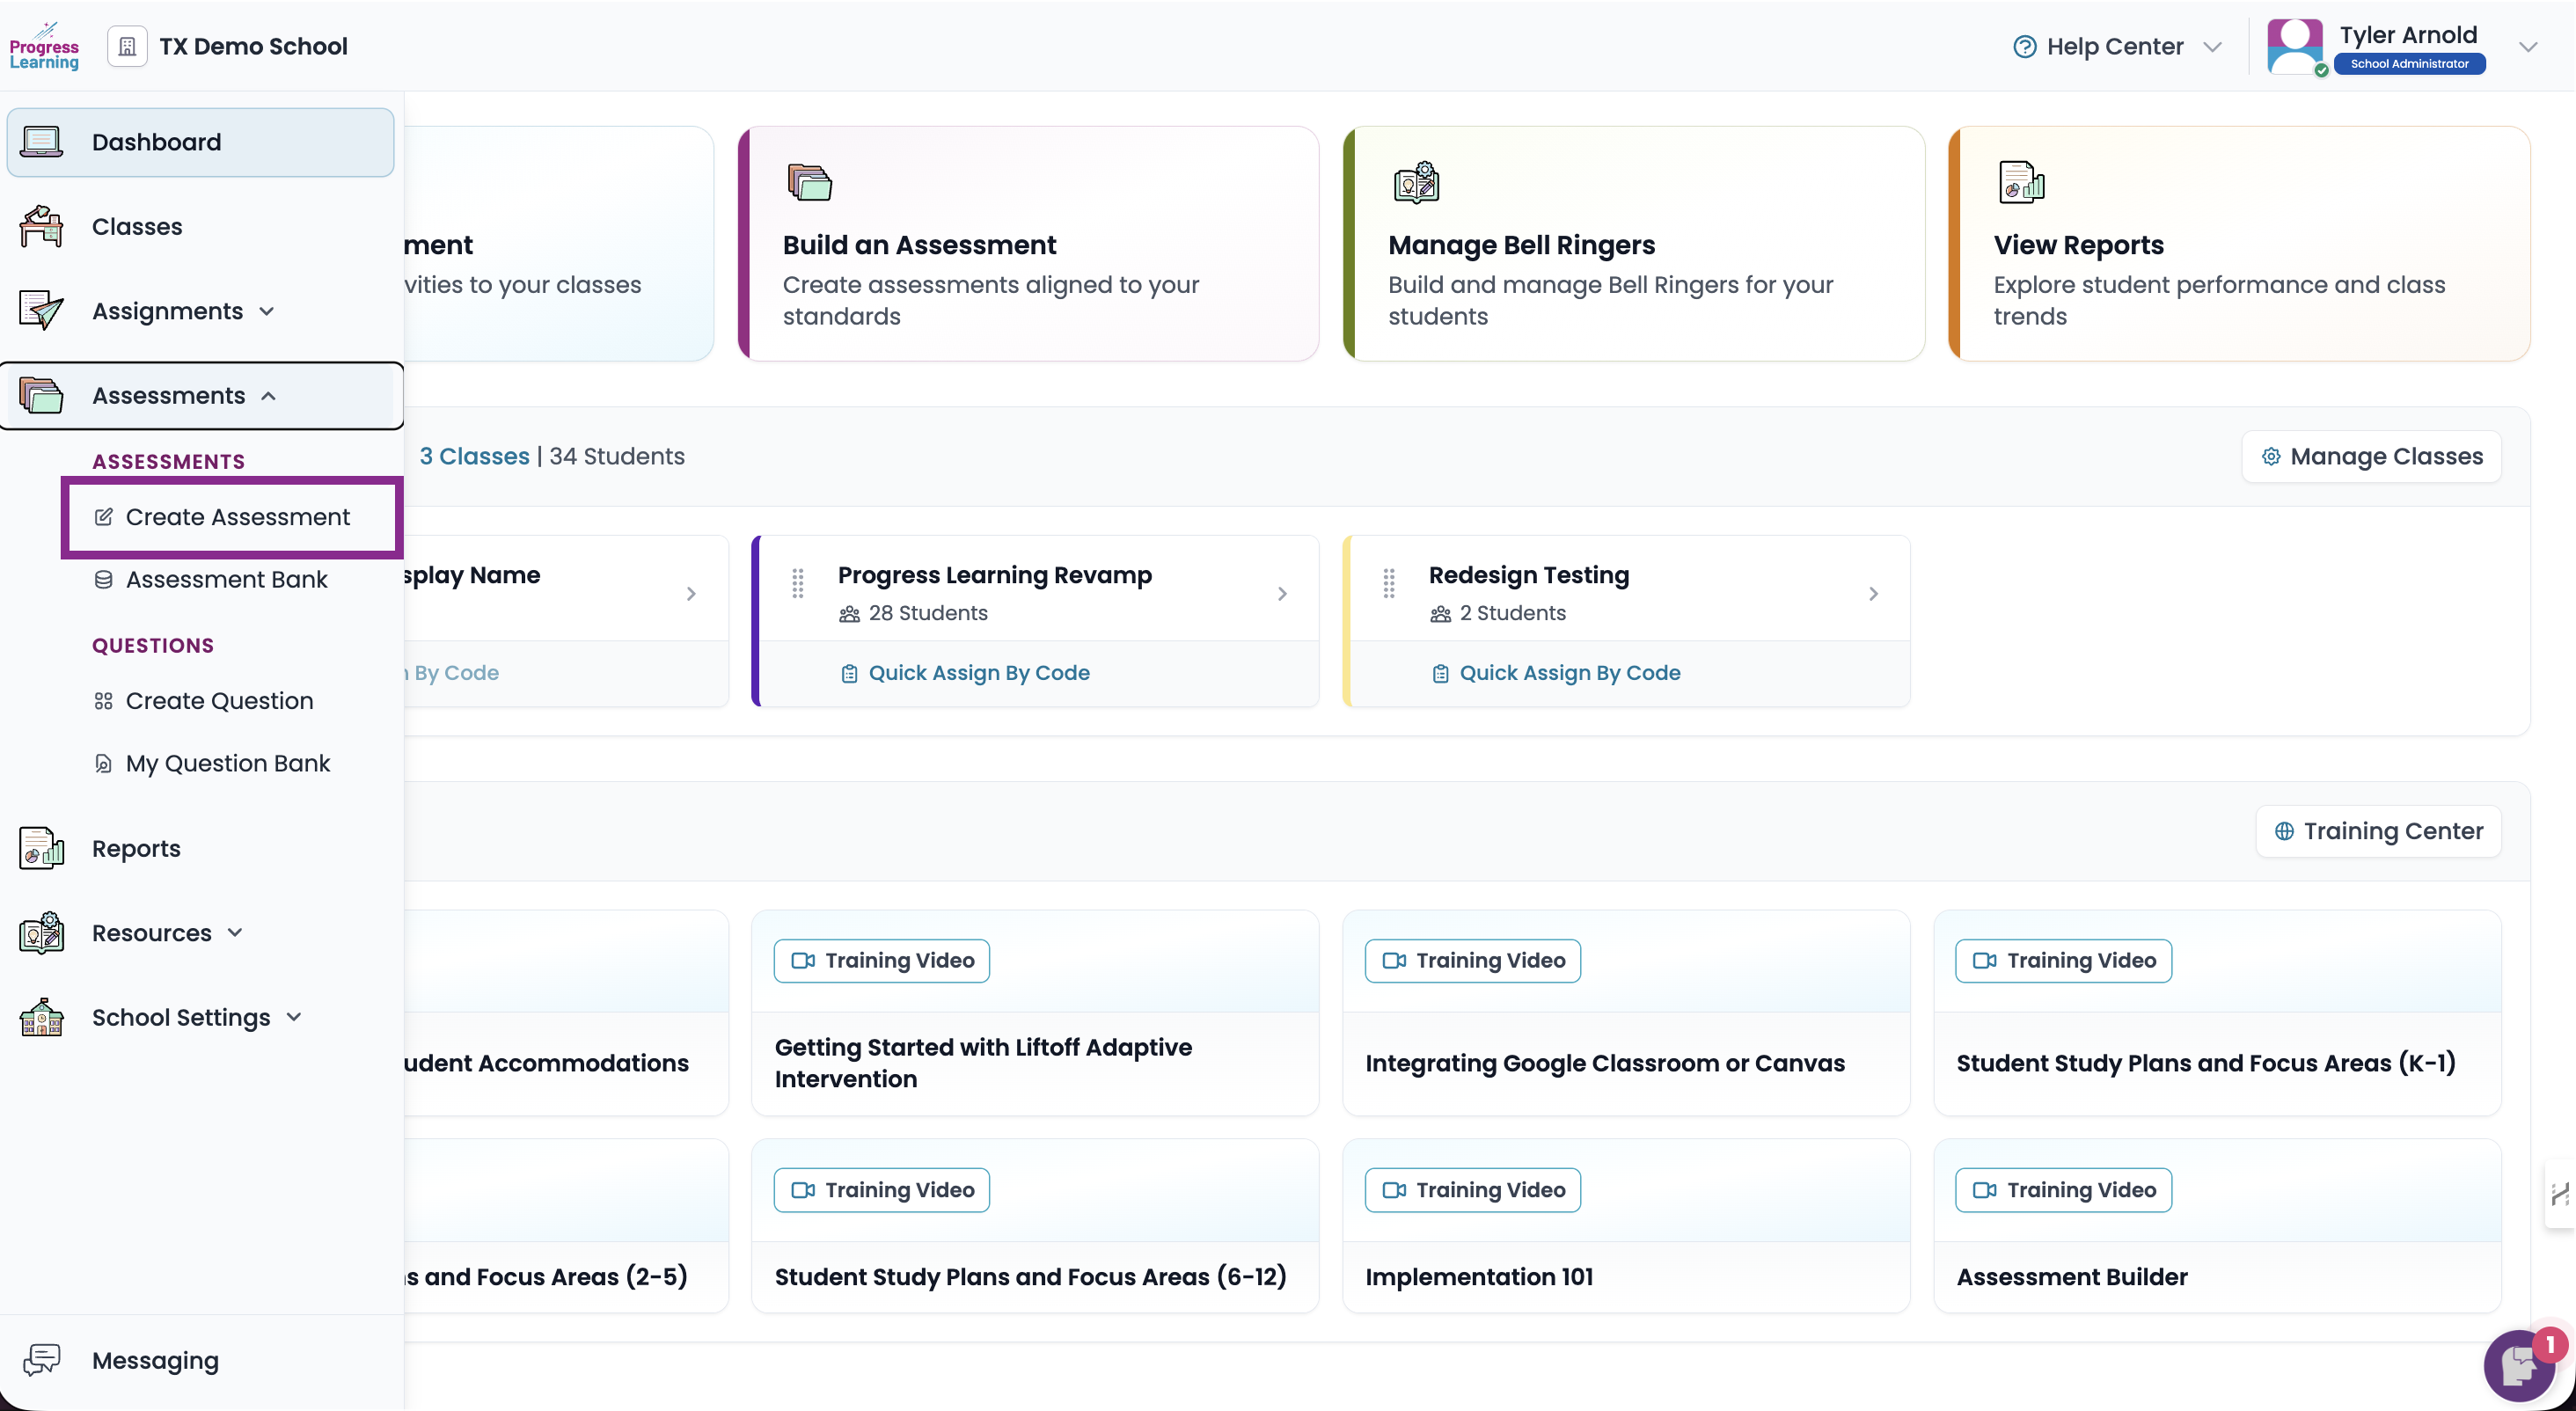Click the gear icon in Manage Classes
Image resolution: width=2576 pixels, height=1411 pixels.
(2272, 457)
